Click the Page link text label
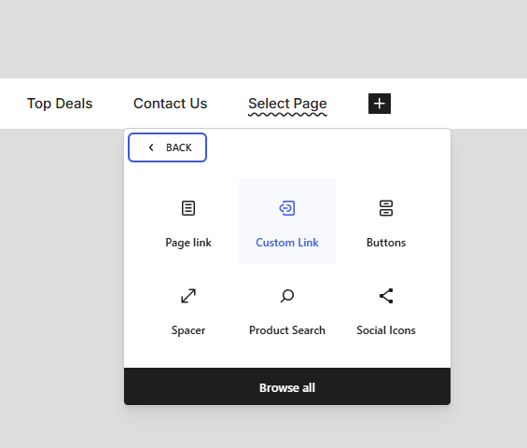 coord(188,243)
